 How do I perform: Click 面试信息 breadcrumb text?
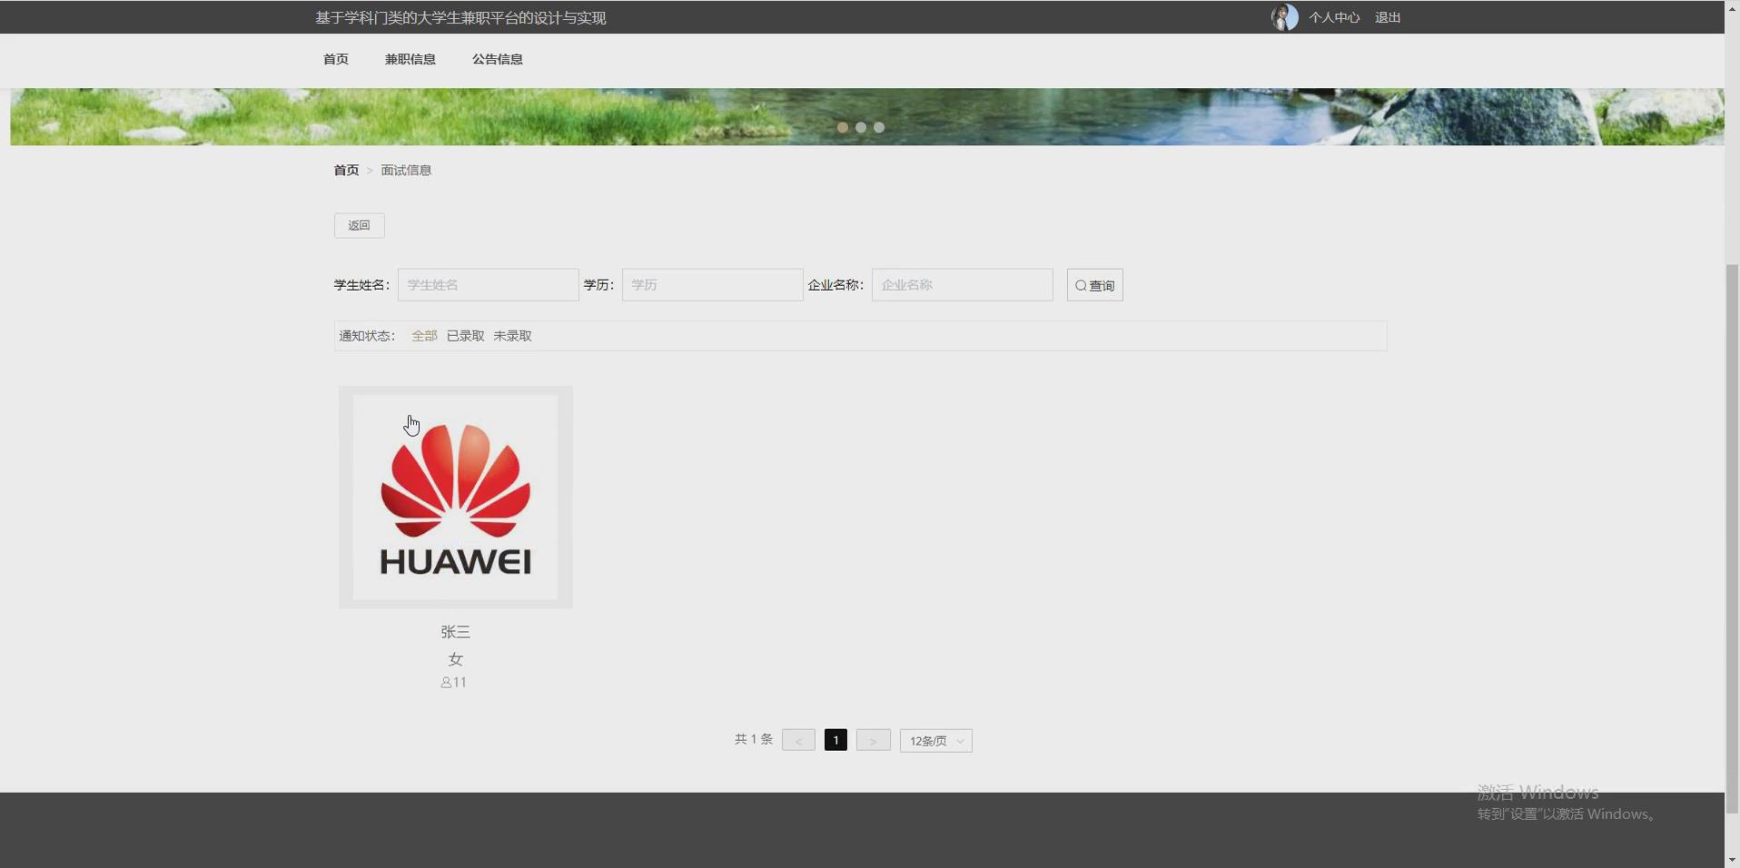point(406,170)
